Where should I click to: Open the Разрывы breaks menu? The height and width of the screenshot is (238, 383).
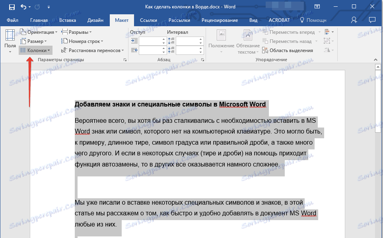tap(77, 32)
